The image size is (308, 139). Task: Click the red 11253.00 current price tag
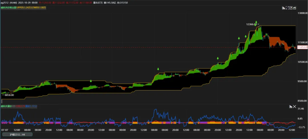302,47
